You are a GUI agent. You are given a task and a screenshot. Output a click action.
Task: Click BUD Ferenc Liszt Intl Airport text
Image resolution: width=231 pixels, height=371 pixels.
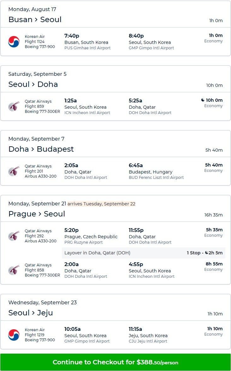[x=156, y=178]
